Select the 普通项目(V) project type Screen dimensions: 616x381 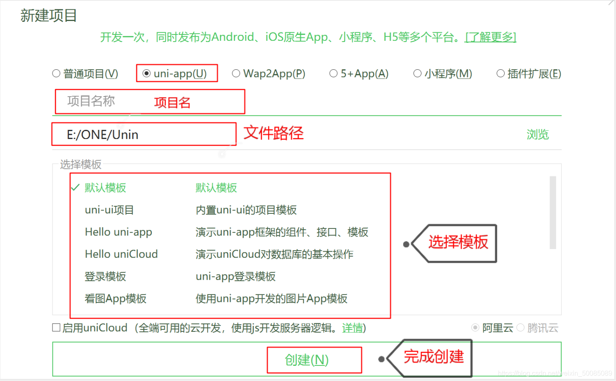coord(56,73)
